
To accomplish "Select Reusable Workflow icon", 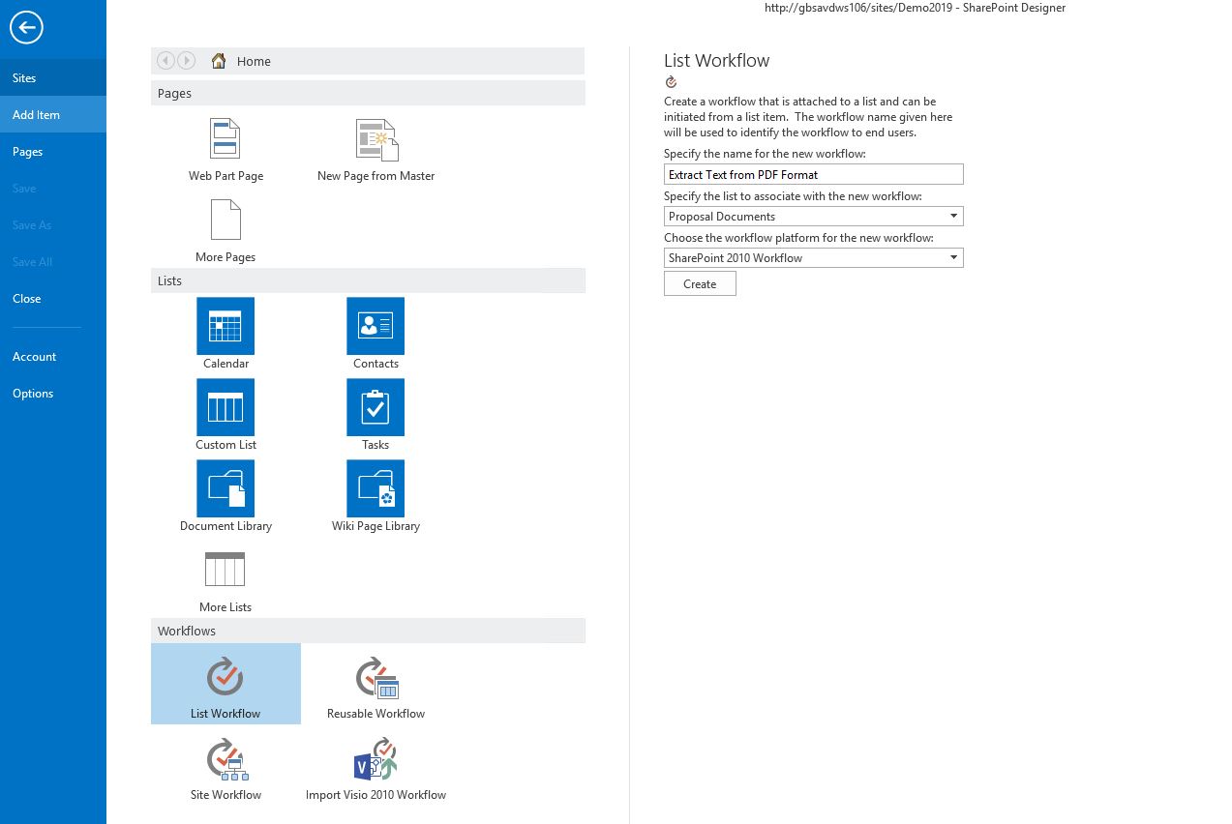I will point(376,678).
